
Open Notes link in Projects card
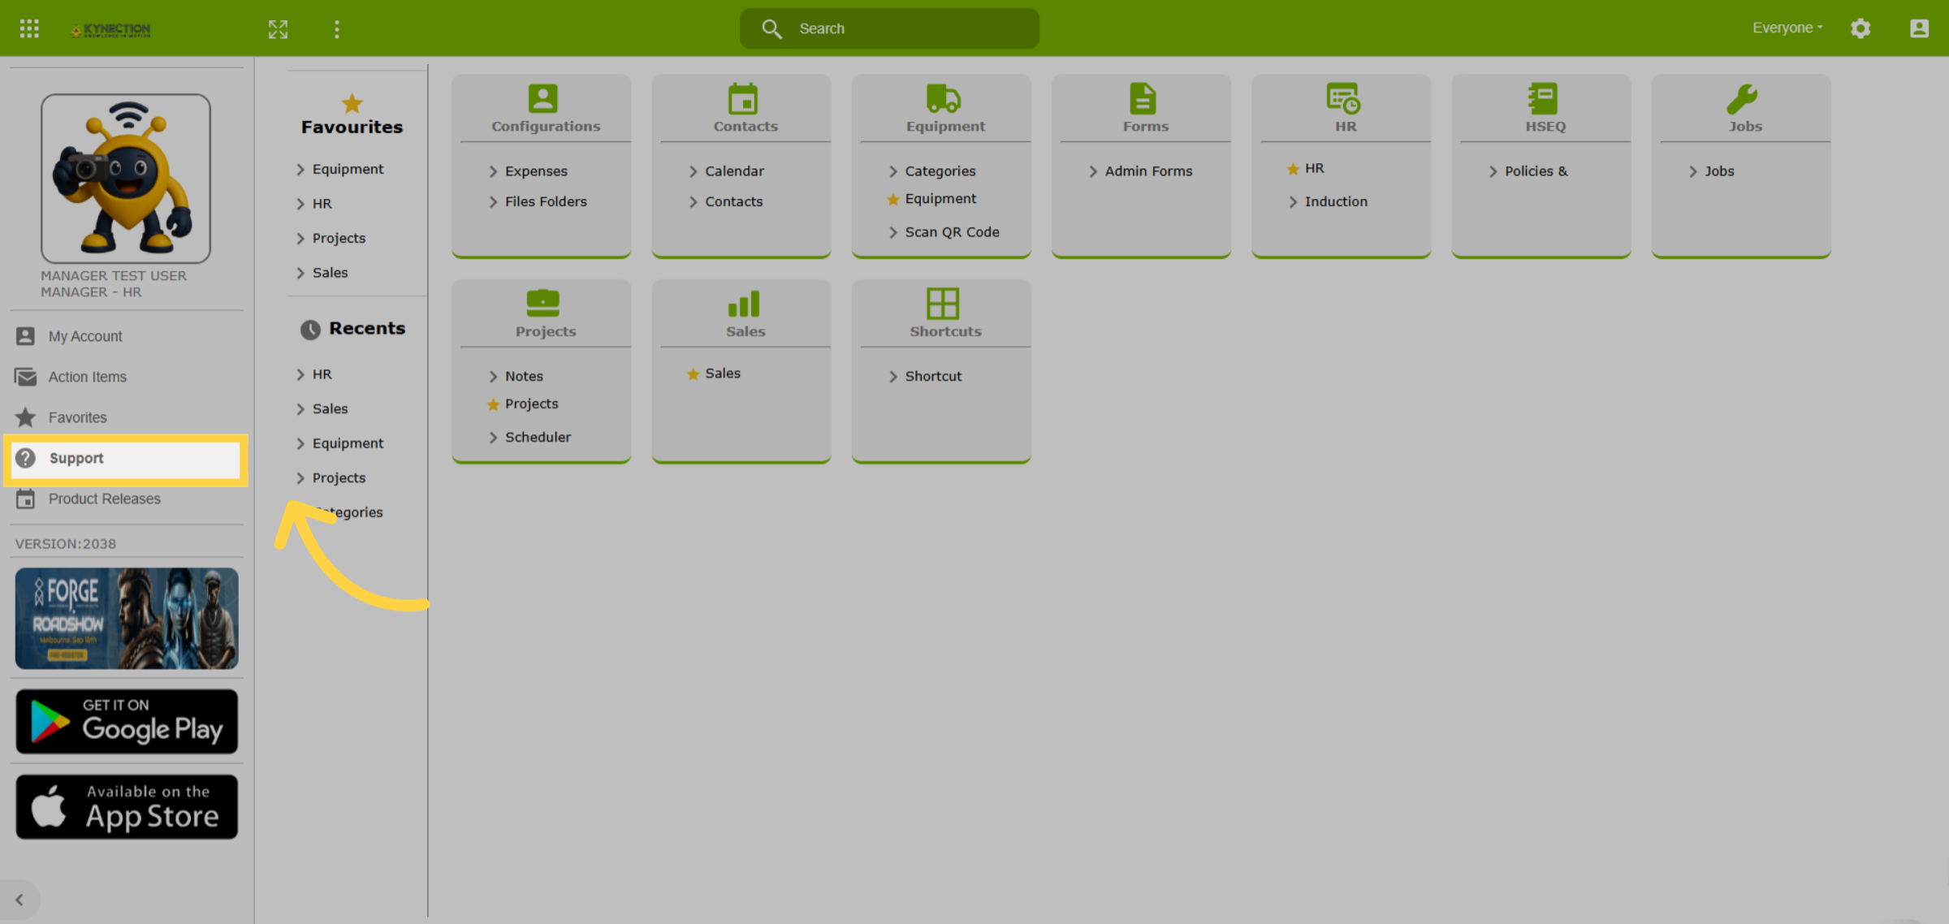(524, 376)
